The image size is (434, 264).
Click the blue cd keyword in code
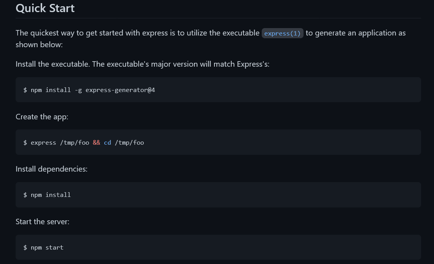point(107,143)
